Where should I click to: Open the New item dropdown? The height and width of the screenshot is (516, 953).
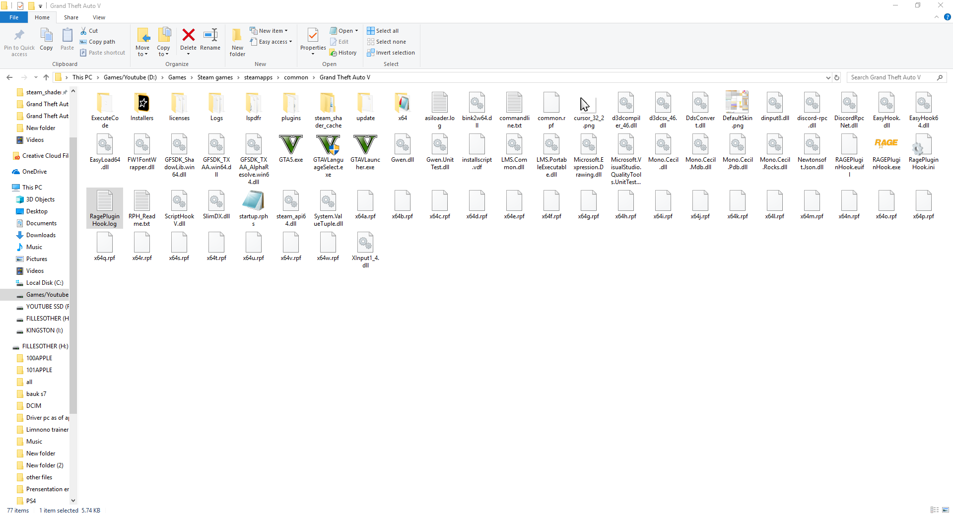(269, 31)
